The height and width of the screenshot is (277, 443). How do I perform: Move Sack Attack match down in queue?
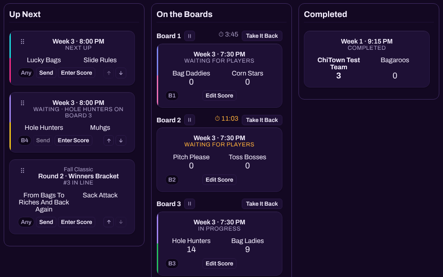[121, 222]
